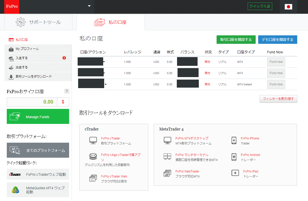
Task: Click the browser chart icon for cTrader Web
Action: [93, 178]
